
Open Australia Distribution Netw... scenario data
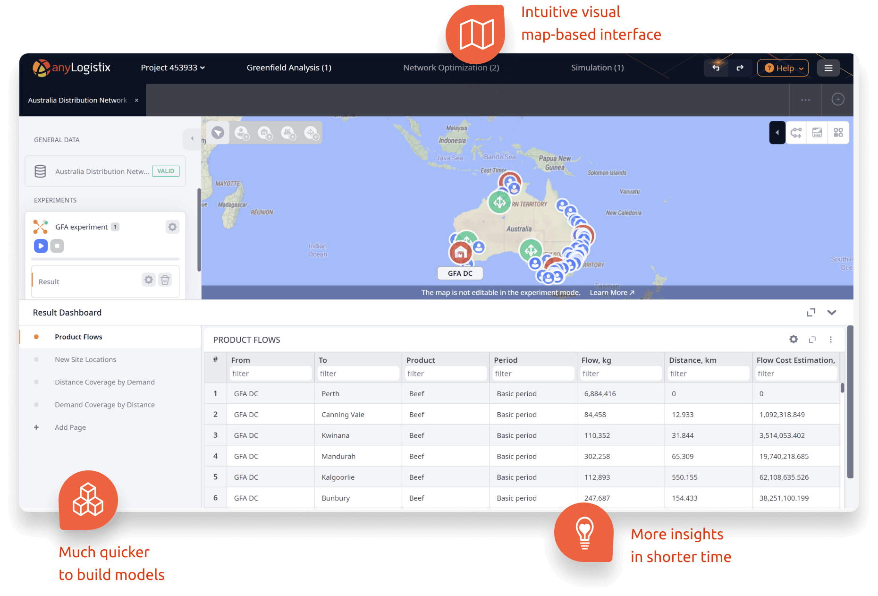click(x=105, y=171)
